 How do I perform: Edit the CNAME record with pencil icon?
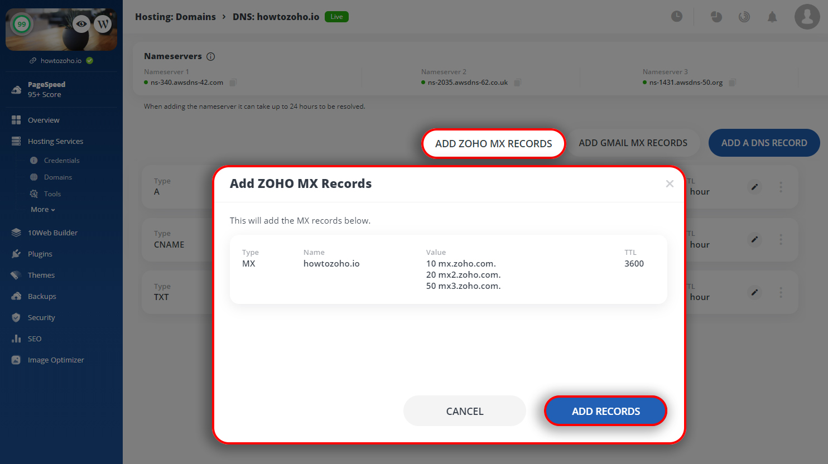coord(754,239)
